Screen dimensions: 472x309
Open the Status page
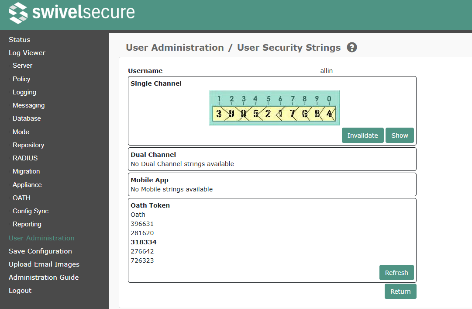[19, 39]
